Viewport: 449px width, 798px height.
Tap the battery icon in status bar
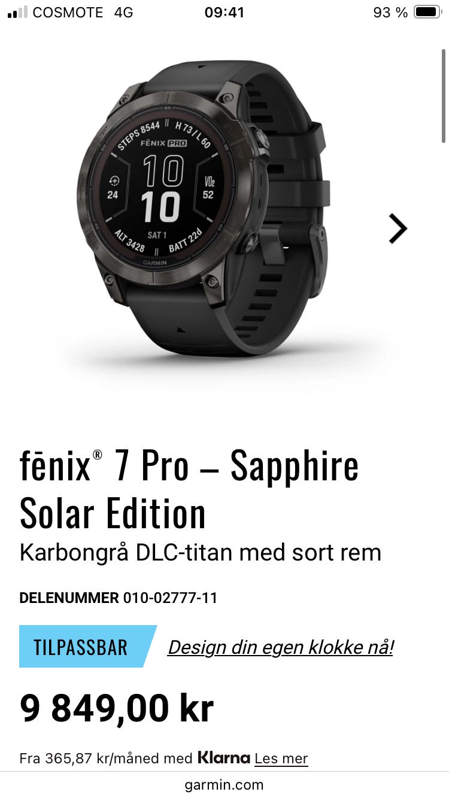427,12
